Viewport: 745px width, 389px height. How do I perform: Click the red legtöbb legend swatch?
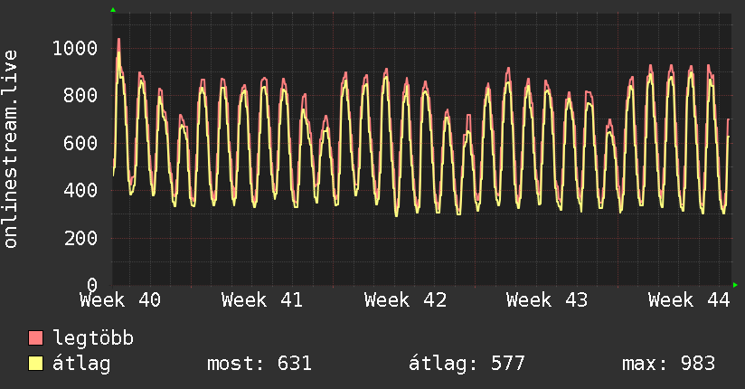pyautogui.click(x=35, y=338)
